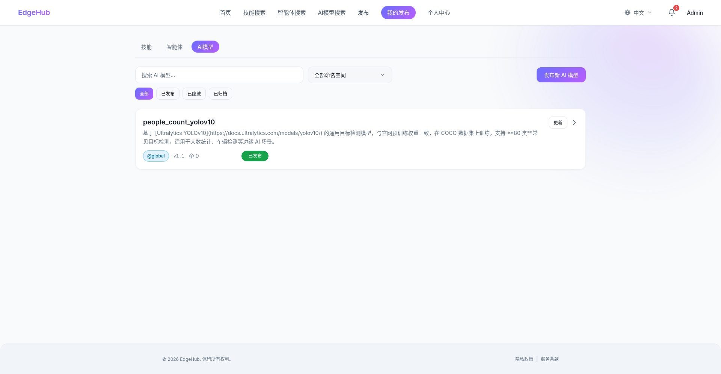Click the v1.1 version label

tap(179, 156)
